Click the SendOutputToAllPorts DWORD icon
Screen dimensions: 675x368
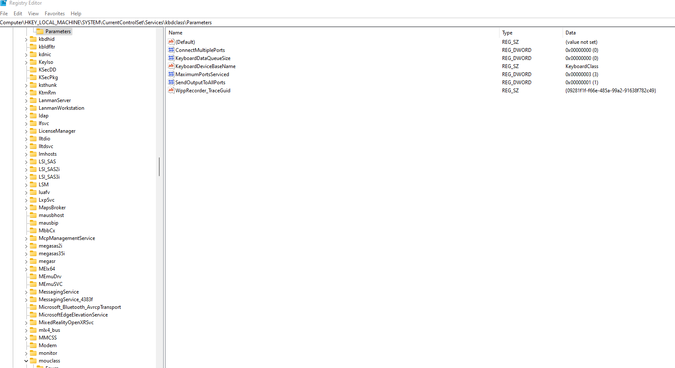click(171, 83)
